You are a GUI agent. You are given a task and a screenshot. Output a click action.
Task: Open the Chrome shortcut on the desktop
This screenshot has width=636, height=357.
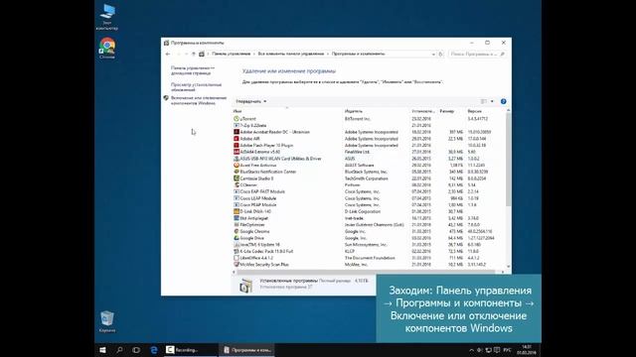point(107,49)
